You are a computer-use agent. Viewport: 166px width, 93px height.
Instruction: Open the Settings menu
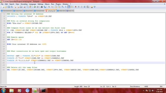pyautogui.click(x=40, y=4)
